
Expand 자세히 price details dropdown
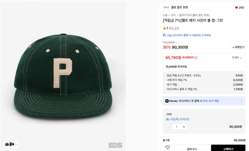(237, 58)
